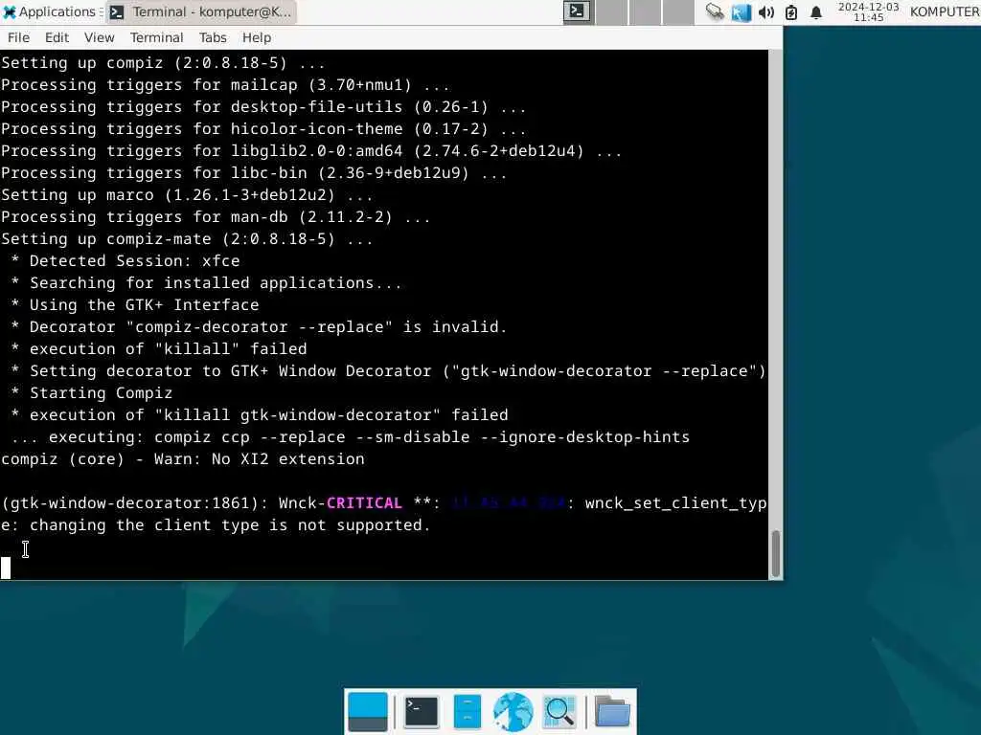Open the KOMPUTER user menu
The image size is (981, 735).
[945, 11]
